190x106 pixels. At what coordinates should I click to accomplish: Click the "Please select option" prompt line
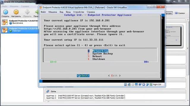click(85, 45)
